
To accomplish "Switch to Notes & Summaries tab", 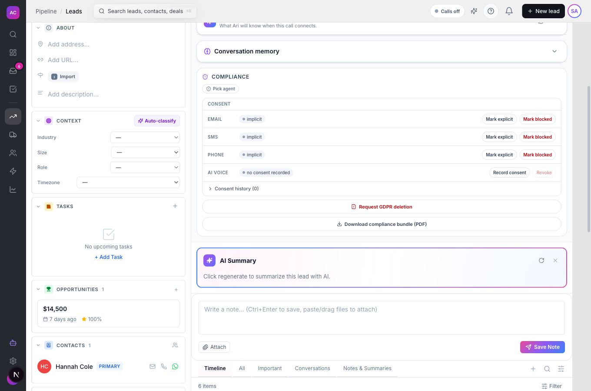I will click(367, 368).
